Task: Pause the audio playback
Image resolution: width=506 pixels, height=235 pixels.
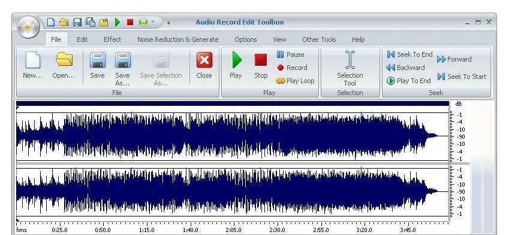Action: coord(290,54)
